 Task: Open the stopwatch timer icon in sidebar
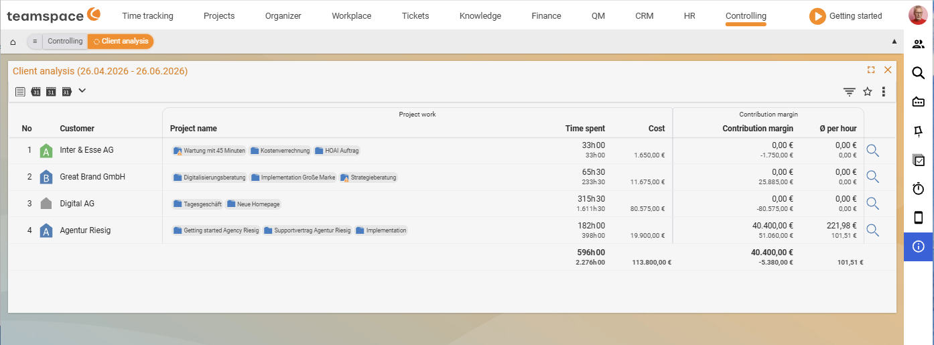pyautogui.click(x=919, y=189)
